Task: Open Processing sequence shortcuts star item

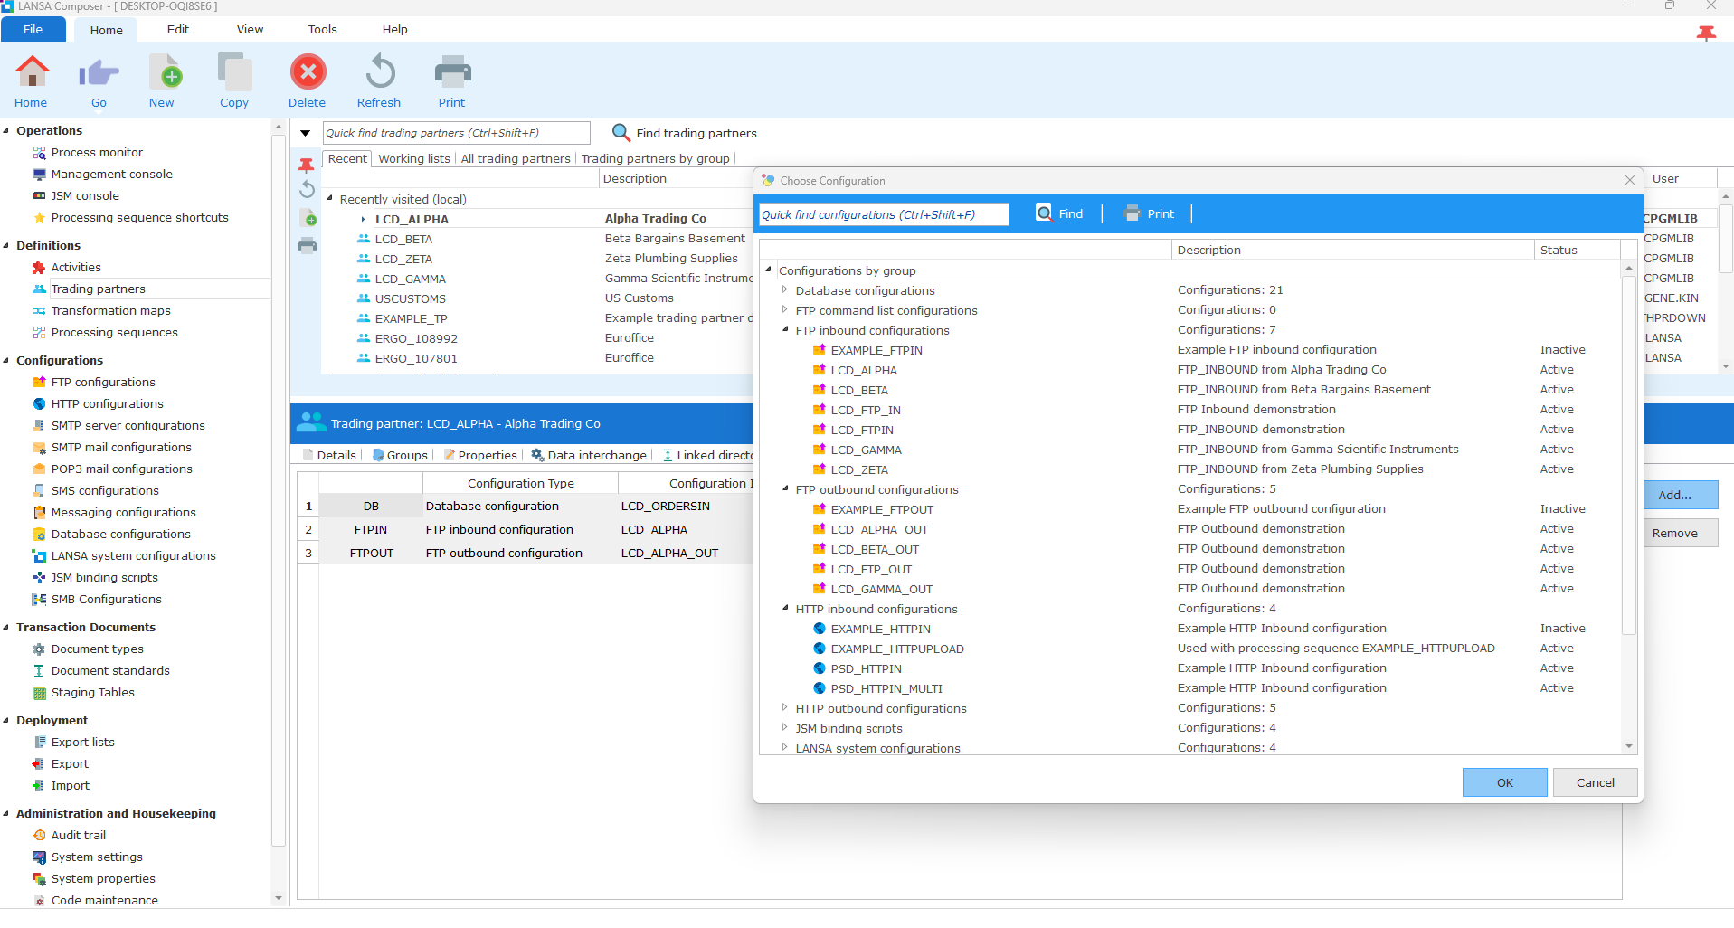Action: coord(139,218)
